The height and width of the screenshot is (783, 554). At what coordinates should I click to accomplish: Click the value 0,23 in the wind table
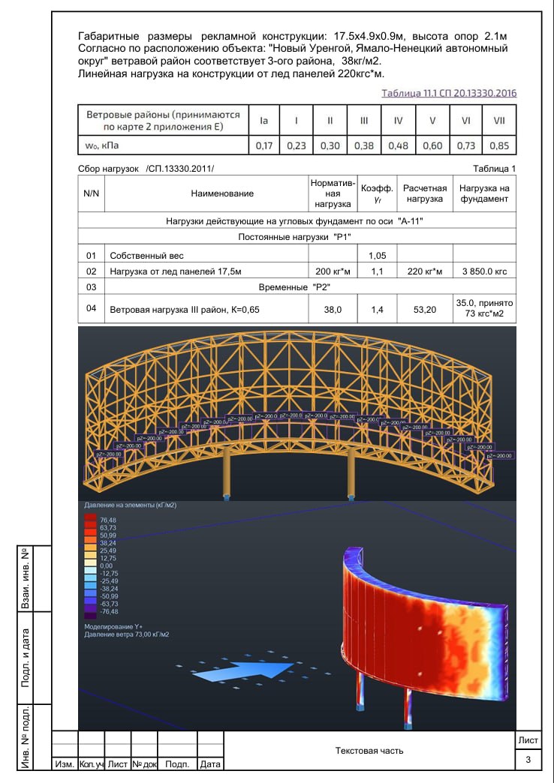tap(296, 145)
